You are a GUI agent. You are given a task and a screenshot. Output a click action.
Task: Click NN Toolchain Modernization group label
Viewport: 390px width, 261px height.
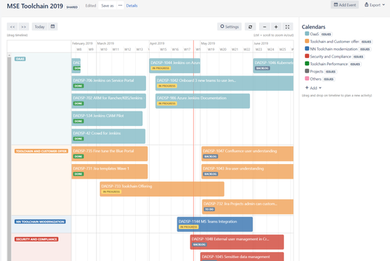[40, 222]
